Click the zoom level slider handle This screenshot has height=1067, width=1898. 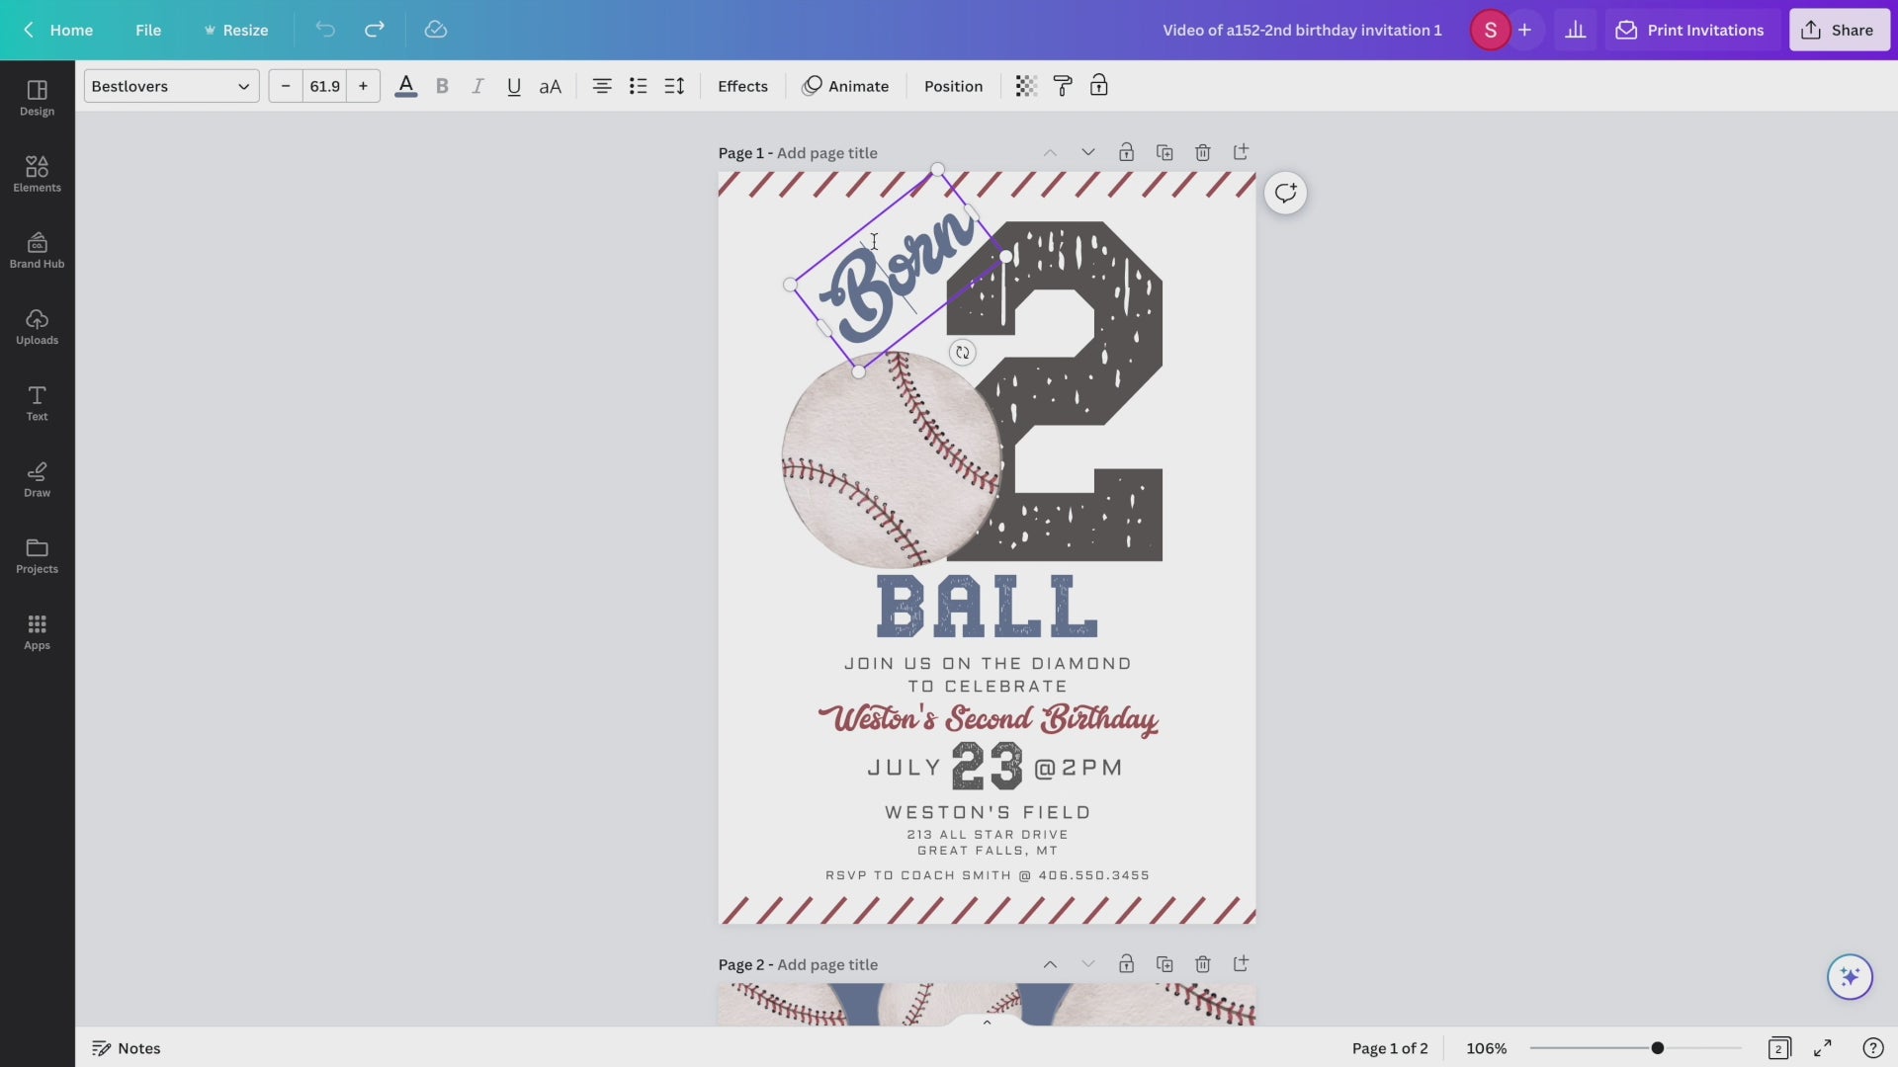point(1658,1048)
